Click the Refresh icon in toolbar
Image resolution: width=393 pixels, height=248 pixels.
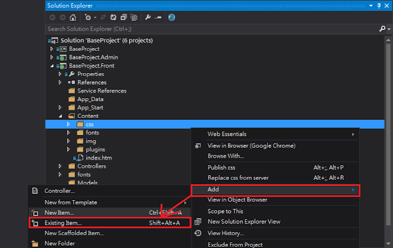coord(113,18)
